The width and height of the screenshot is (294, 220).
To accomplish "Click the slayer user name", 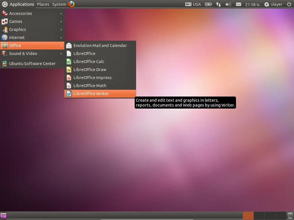I will click(276, 4).
